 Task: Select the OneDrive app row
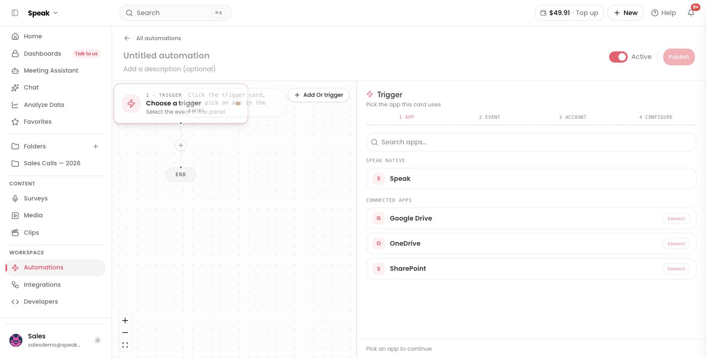coord(531,243)
